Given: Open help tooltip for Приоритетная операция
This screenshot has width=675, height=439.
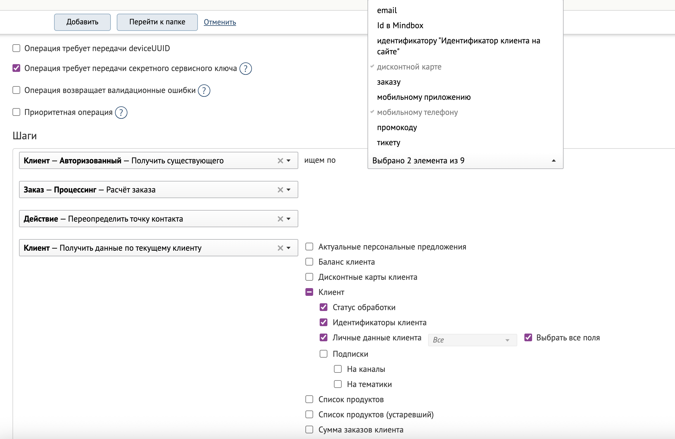Looking at the screenshot, I should coord(121,113).
